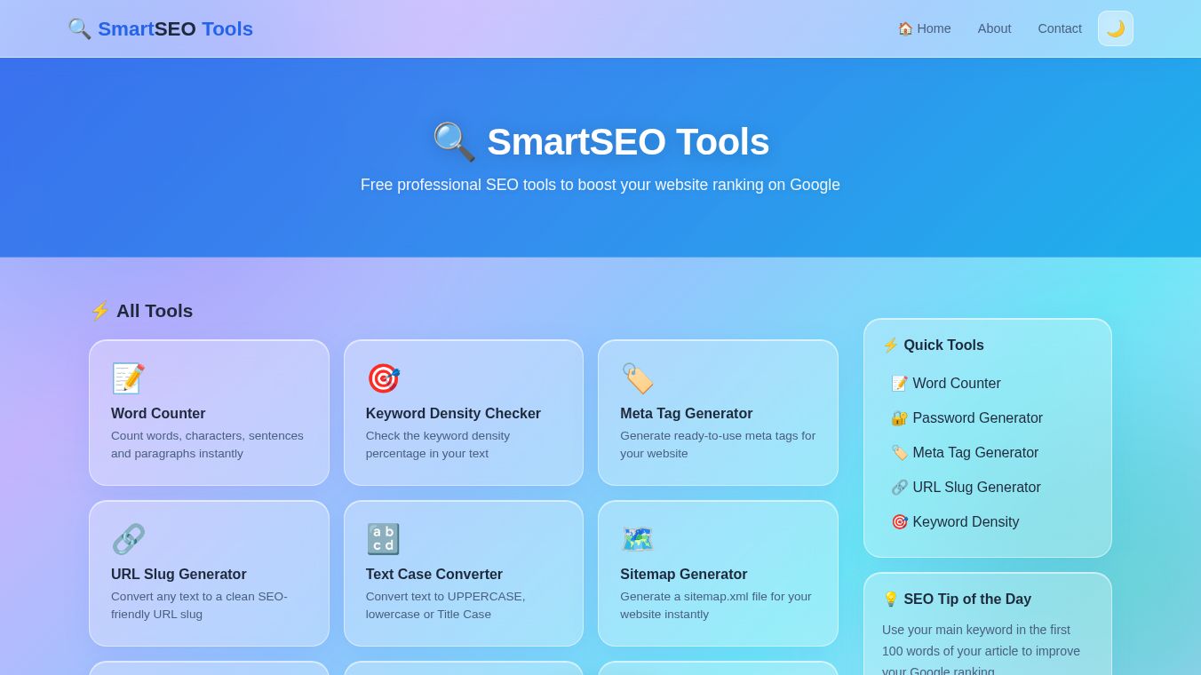Screen dimensions: 1201x675
Task: Click the magnifying glass logo icon in header
Action: [x=80, y=28]
